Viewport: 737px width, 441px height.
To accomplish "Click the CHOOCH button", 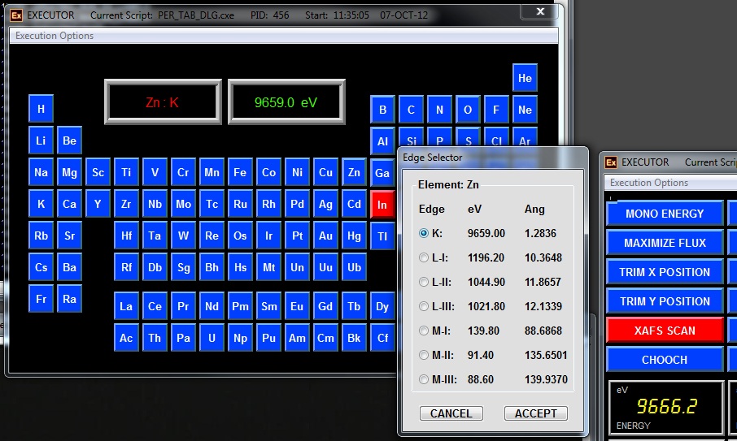I will coord(665,360).
